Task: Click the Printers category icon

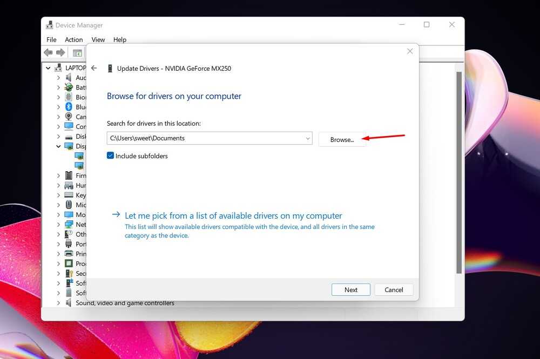Action: point(69,254)
